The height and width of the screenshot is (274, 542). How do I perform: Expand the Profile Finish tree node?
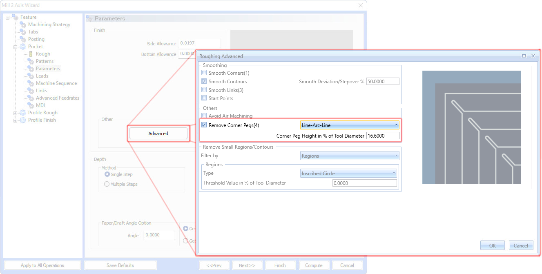[16, 120]
